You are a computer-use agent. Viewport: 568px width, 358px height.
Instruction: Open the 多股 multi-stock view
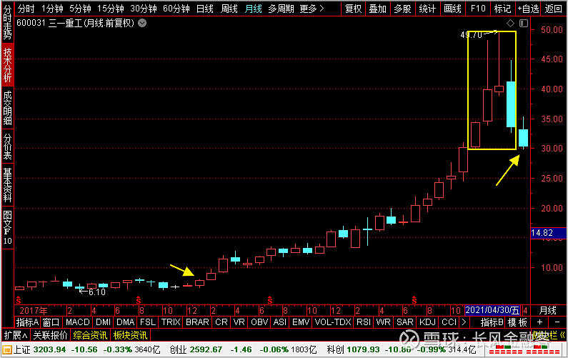[x=403, y=9]
